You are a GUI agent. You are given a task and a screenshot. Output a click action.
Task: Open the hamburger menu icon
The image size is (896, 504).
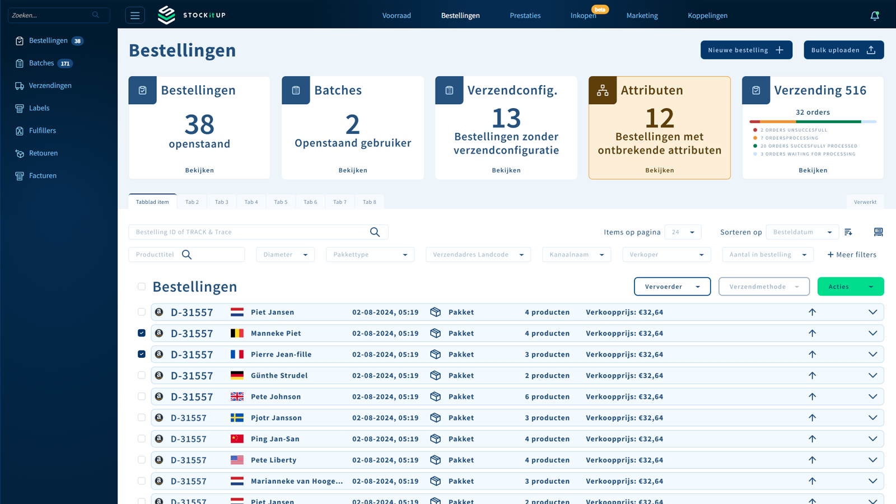(135, 16)
